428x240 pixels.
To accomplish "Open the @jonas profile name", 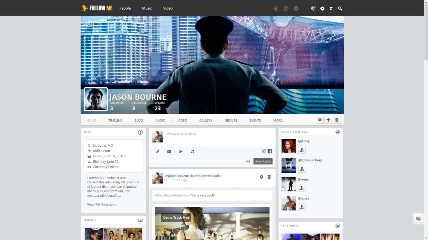I will pyautogui.click(x=304, y=198).
